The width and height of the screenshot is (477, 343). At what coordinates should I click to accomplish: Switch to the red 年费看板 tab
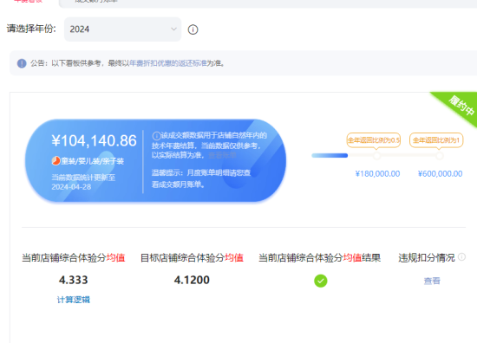28,1
